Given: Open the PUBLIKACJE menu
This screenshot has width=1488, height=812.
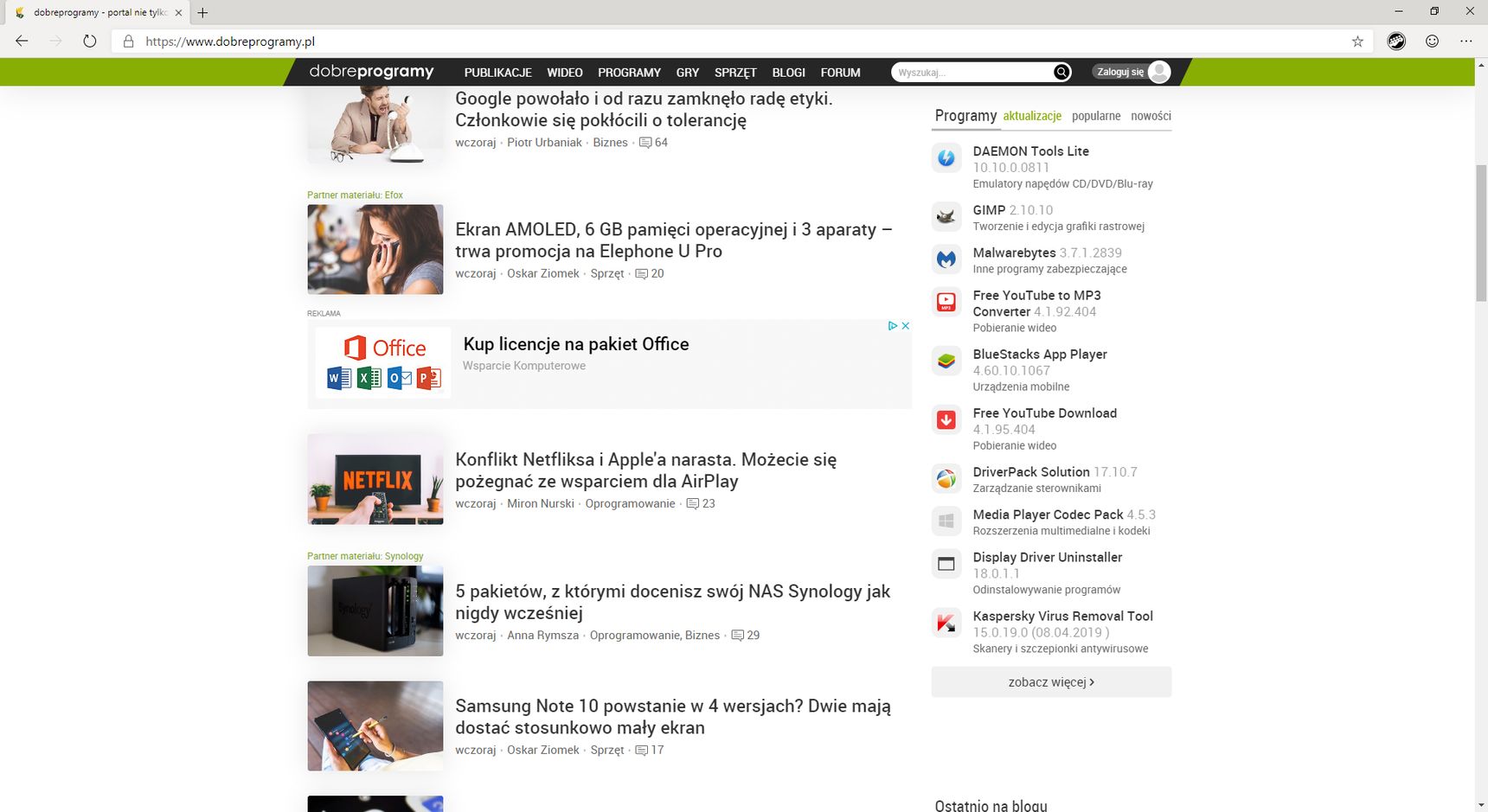Looking at the screenshot, I should [x=497, y=73].
